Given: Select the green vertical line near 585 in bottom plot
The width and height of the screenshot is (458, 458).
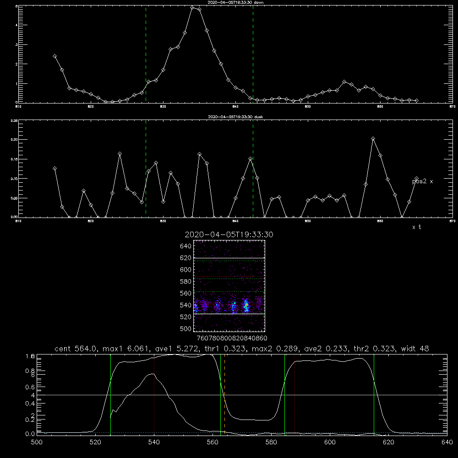Looking at the screenshot, I should pyautogui.click(x=284, y=395).
